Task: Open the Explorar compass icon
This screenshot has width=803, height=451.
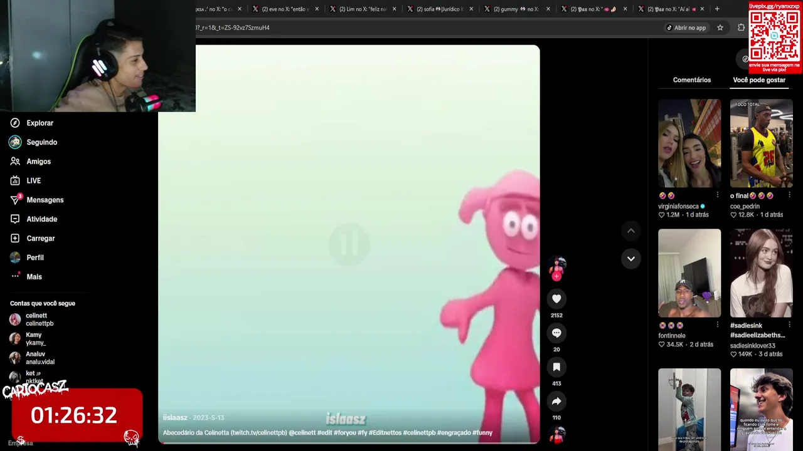Action: 15,123
